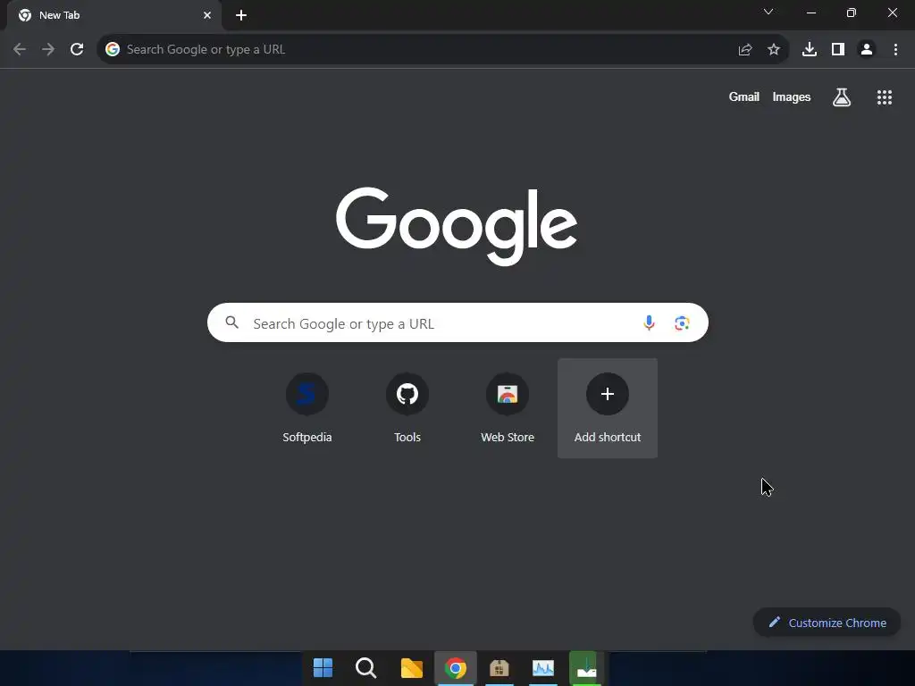
Task: Bookmark this tab with the star icon
Action: (774, 50)
